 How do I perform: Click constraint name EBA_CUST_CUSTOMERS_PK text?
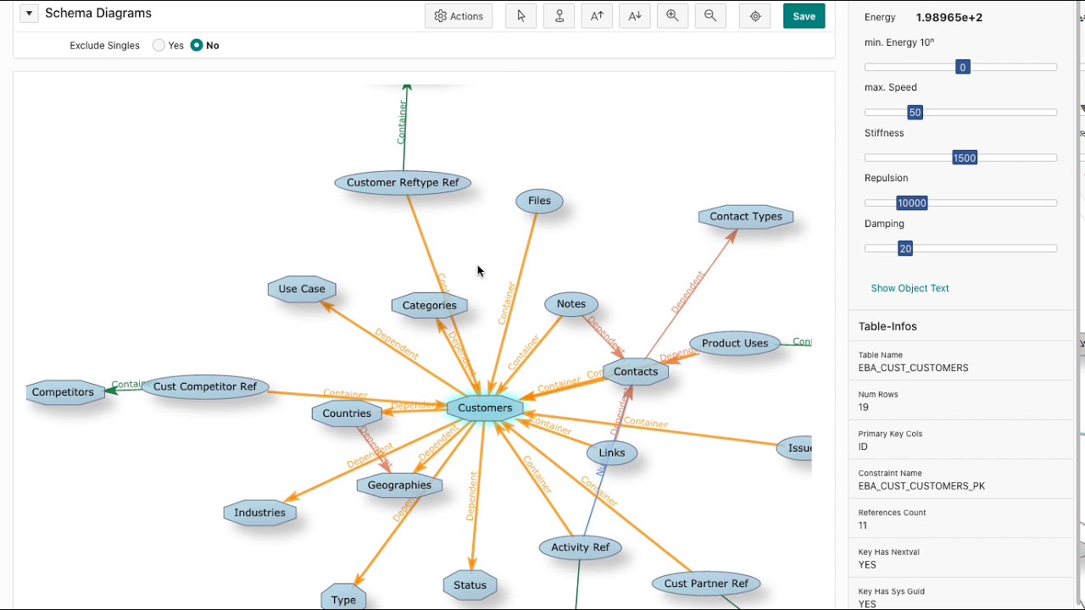point(921,486)
